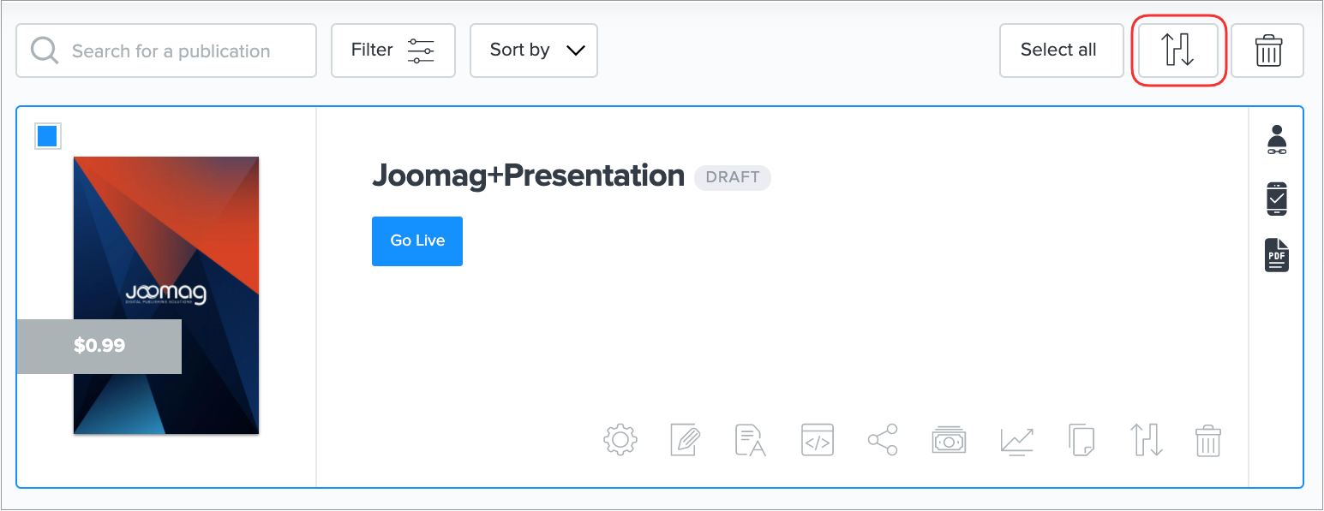The width and height of the screenshot is (1324, 511).
Task: Open publication settings gear icon
Action: (x=620, y=440)
